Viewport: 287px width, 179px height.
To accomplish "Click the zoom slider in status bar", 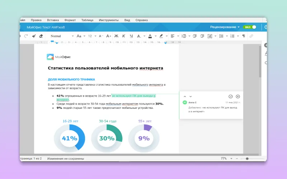I will (x=247, y=158).
